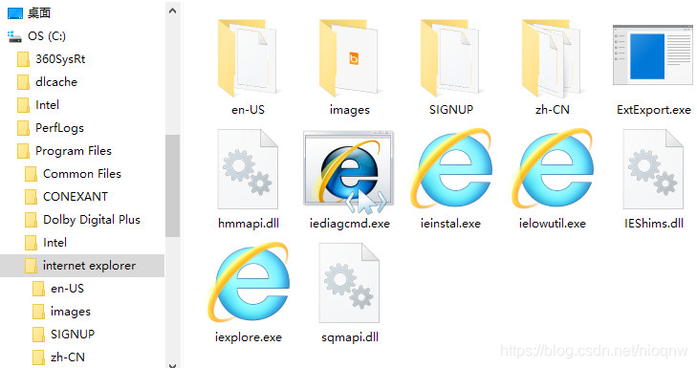Select the iexplore.exe Internet Explorer icon
This screenshot has height=368, width=697.
[248, 283]
